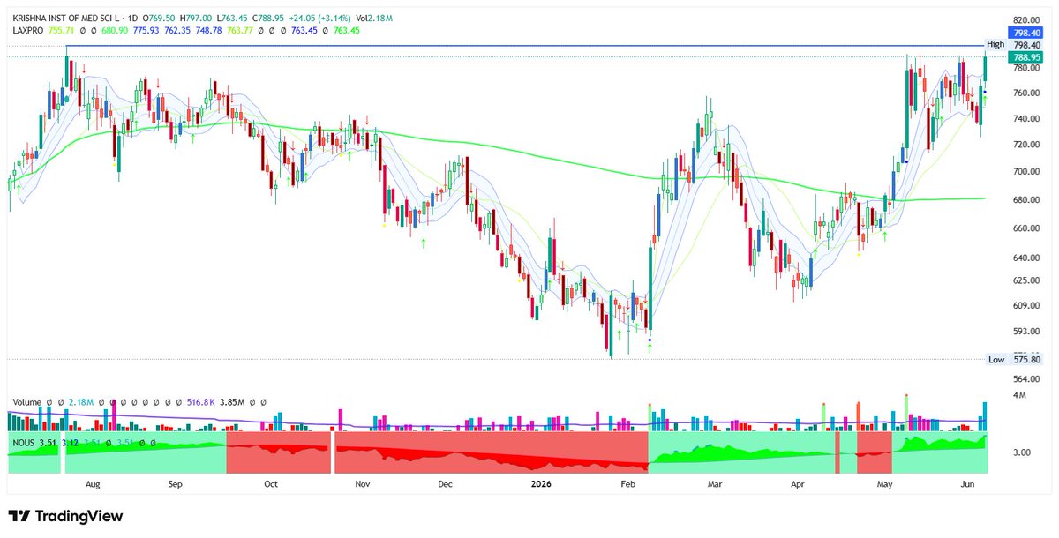
Task: Click the 609.00 price axis label
Action: click(1028, 305)
